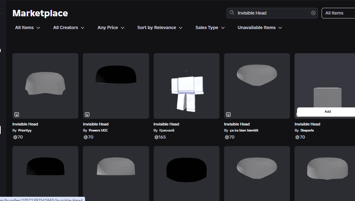
Task: Open the Красная5 creator profile link
Action: [166, 130]
